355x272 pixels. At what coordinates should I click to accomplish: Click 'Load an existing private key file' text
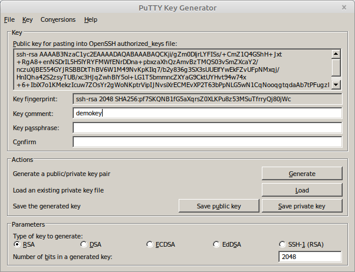tap(58, 190)
